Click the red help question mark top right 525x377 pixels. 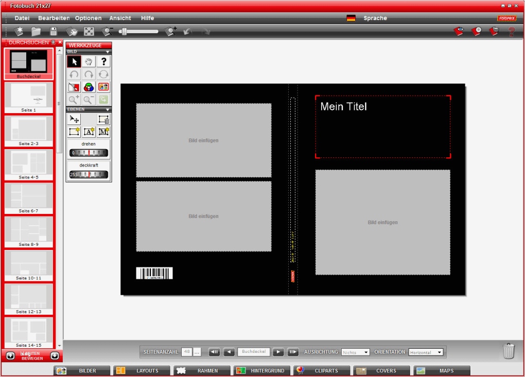coord(511,32)
